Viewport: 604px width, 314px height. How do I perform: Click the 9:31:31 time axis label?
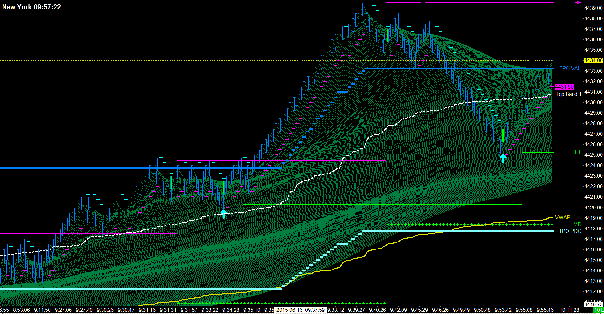pyautogui.click(x=168, y=310)
